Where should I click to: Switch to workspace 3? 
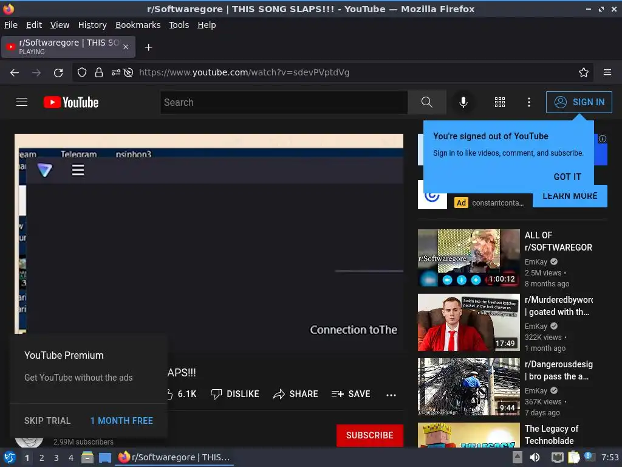[56, 458]
